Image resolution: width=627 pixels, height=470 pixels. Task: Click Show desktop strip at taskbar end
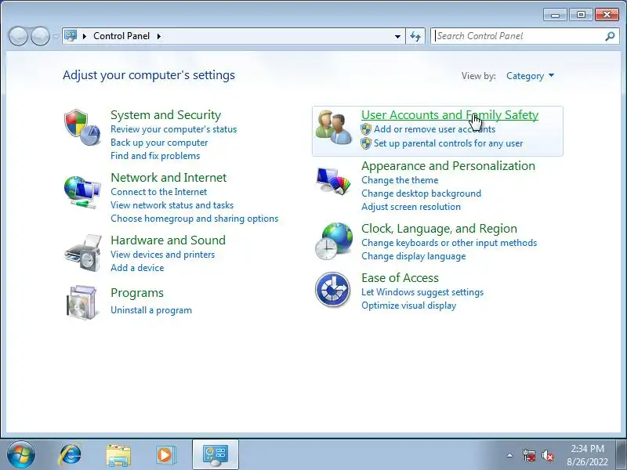(621, 454)
